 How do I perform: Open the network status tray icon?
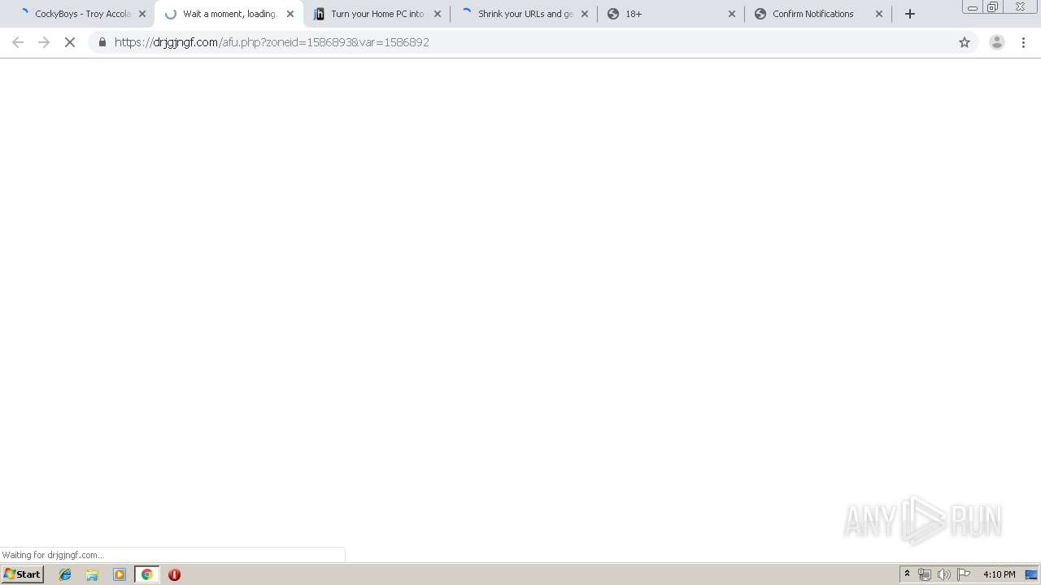point(925,574)
